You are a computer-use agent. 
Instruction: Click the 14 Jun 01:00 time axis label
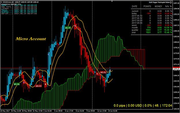tap(113, 111)
